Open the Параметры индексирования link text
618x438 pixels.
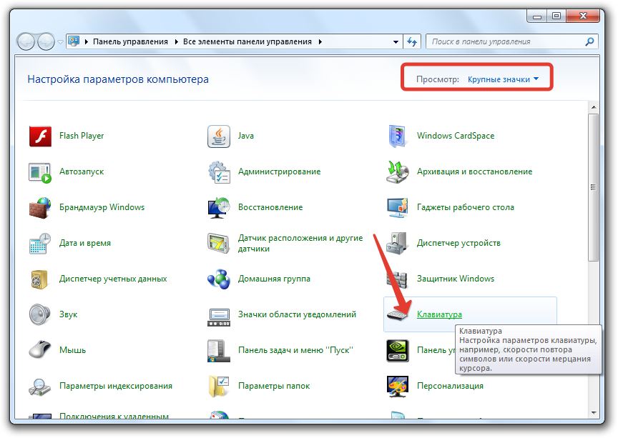(x=116, y=386)
